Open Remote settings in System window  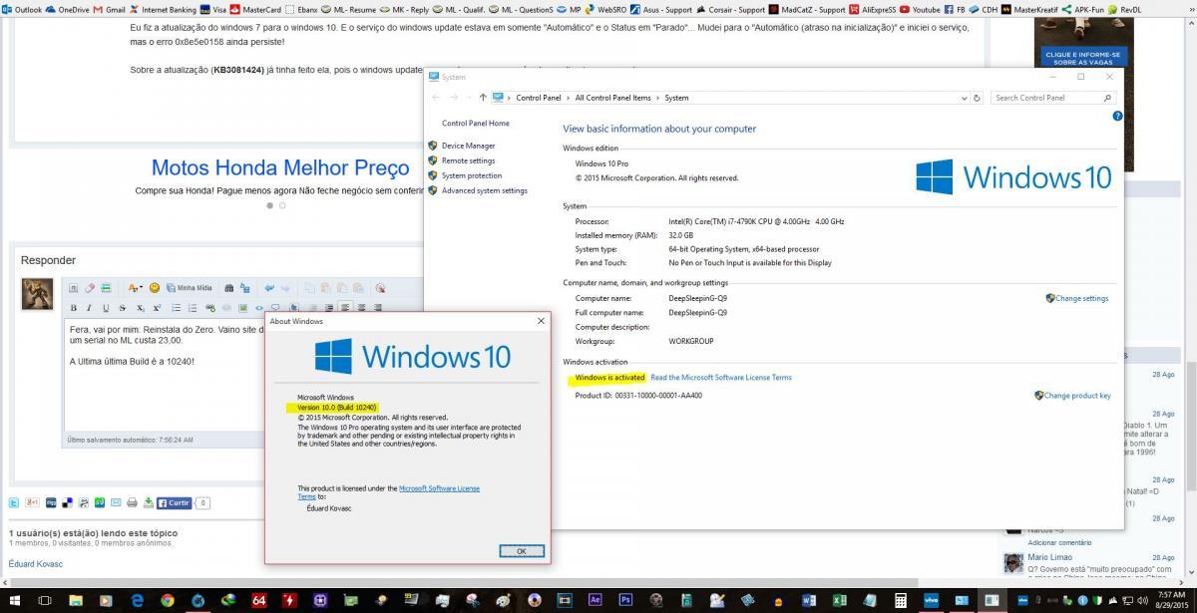coord(468,160)
